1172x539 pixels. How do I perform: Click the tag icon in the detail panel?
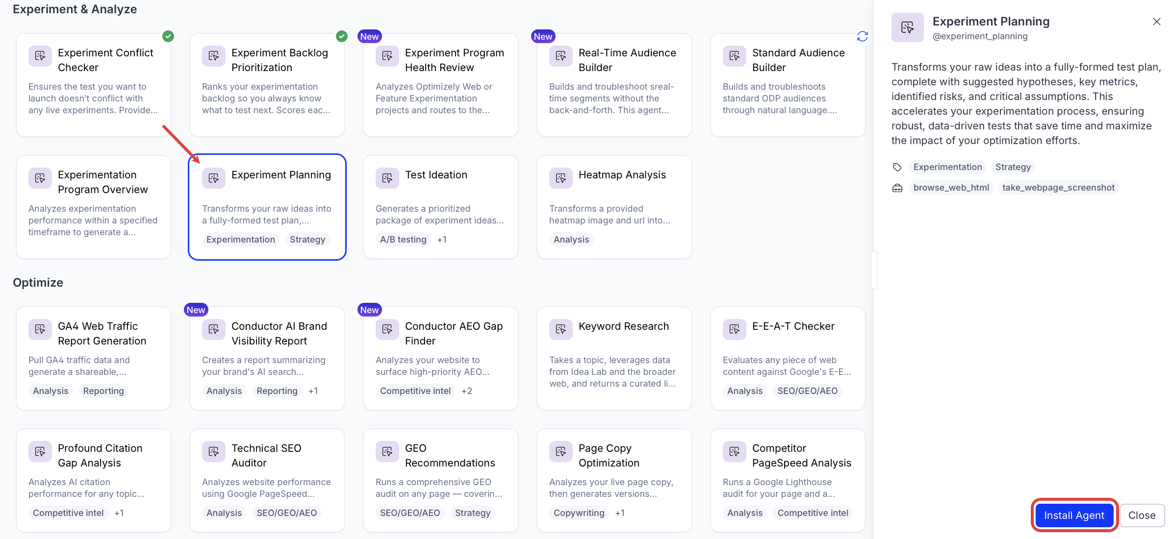tap(897, 168)
